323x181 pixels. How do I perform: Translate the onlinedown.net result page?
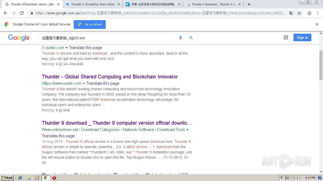pyautogui.click(x=58, y=136)
